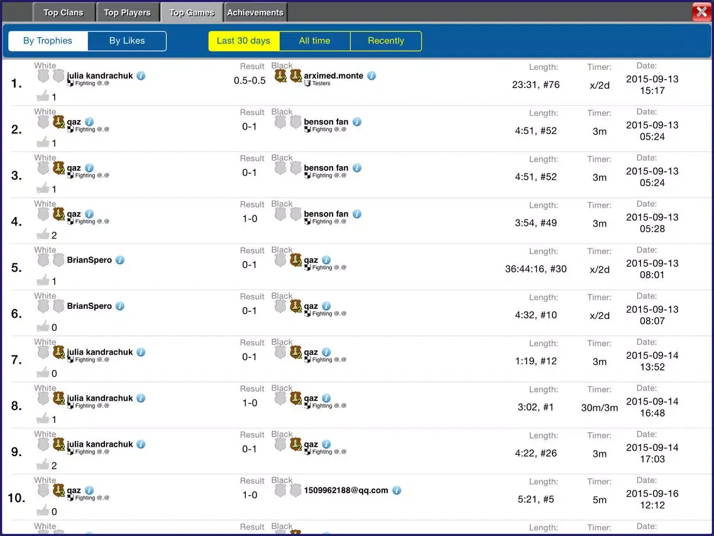The height and width of the screenshot is (536, 714).
Task: Open info for julia kandrachuk in game 8
Action: [141, 398]
